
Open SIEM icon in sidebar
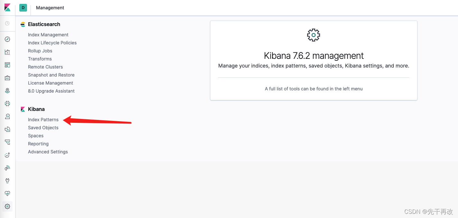[7, 168]
